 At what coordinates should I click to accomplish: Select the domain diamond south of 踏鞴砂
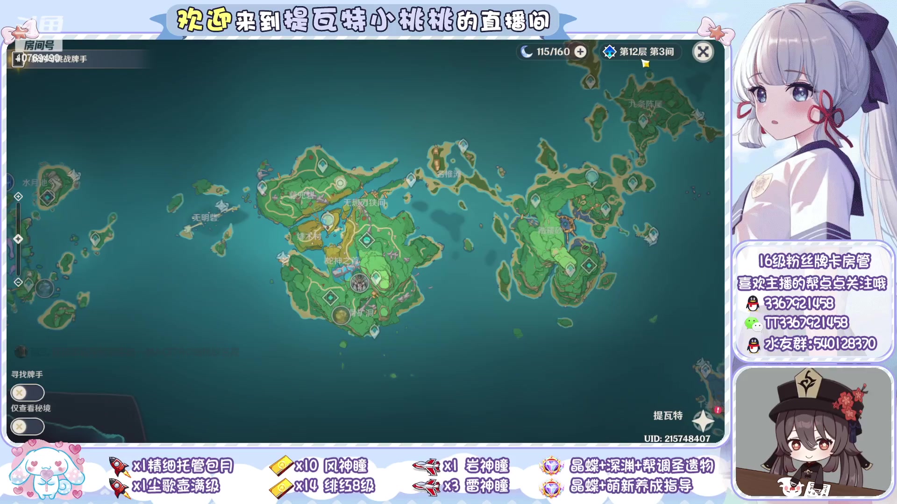point(589,266)
